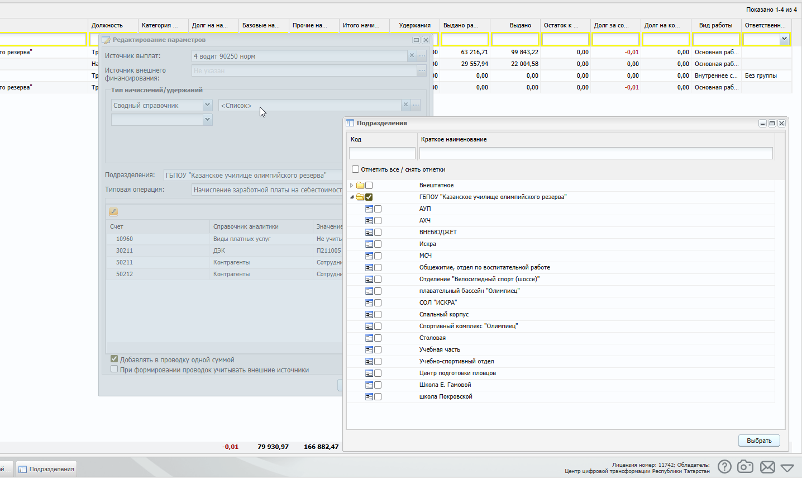Screen dimensions: 802x478
Task: Click the Вид работы column header
Action: pyautogui.click(x=715, y=25)
